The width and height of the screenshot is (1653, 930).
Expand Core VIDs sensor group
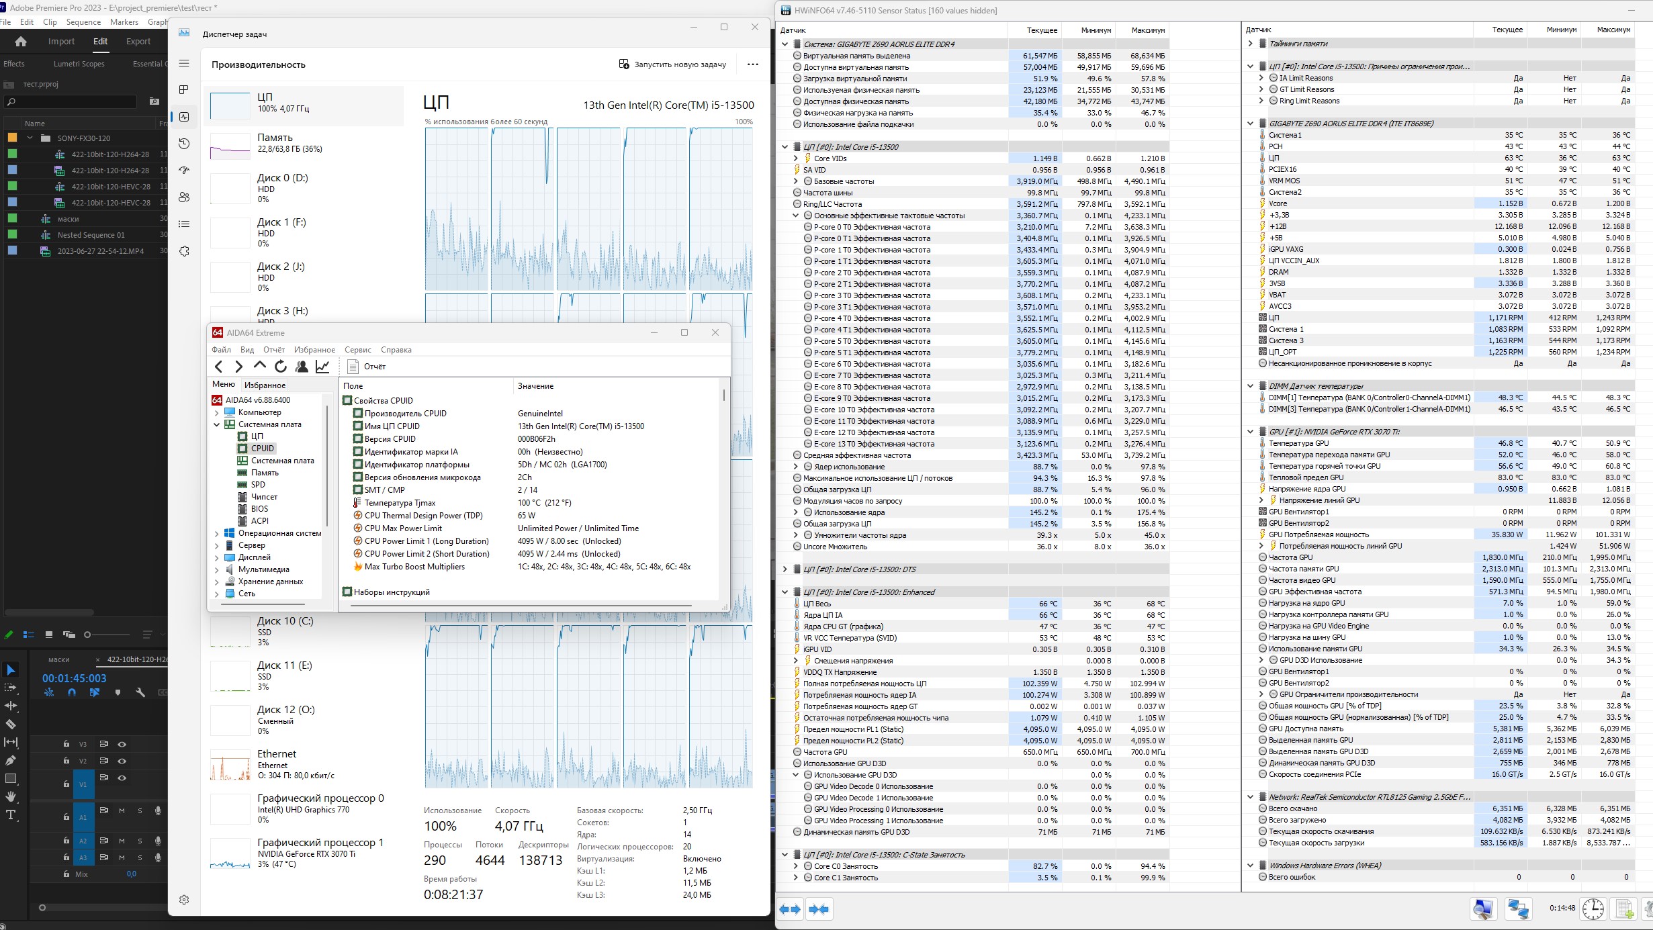[796, 158]
